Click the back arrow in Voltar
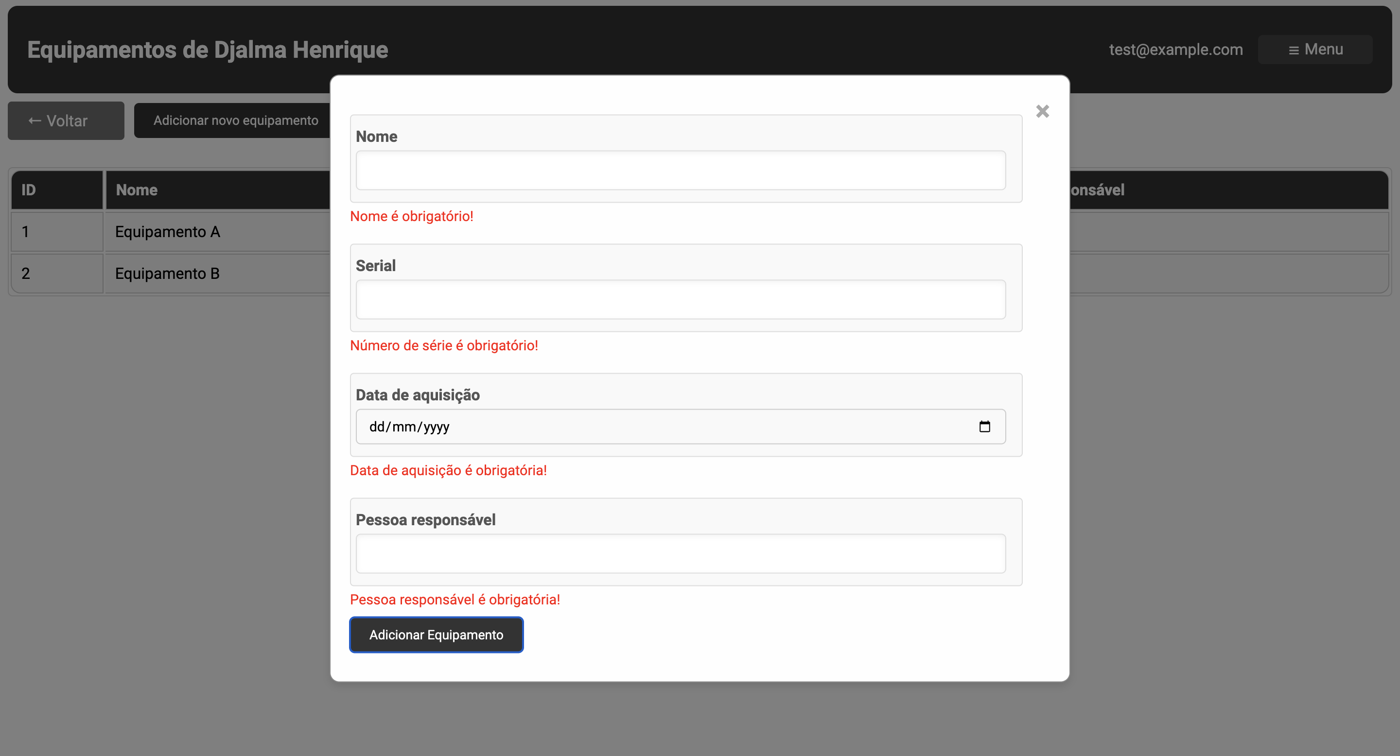The image size is (1400, 756). click(34, 120)
